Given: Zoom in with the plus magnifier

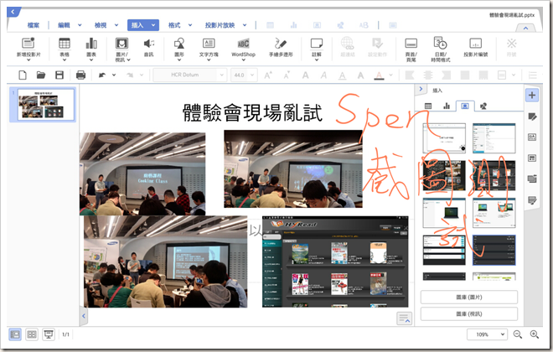Looking at the screenshot, I should pyautogui.click(x=535, y=334).
